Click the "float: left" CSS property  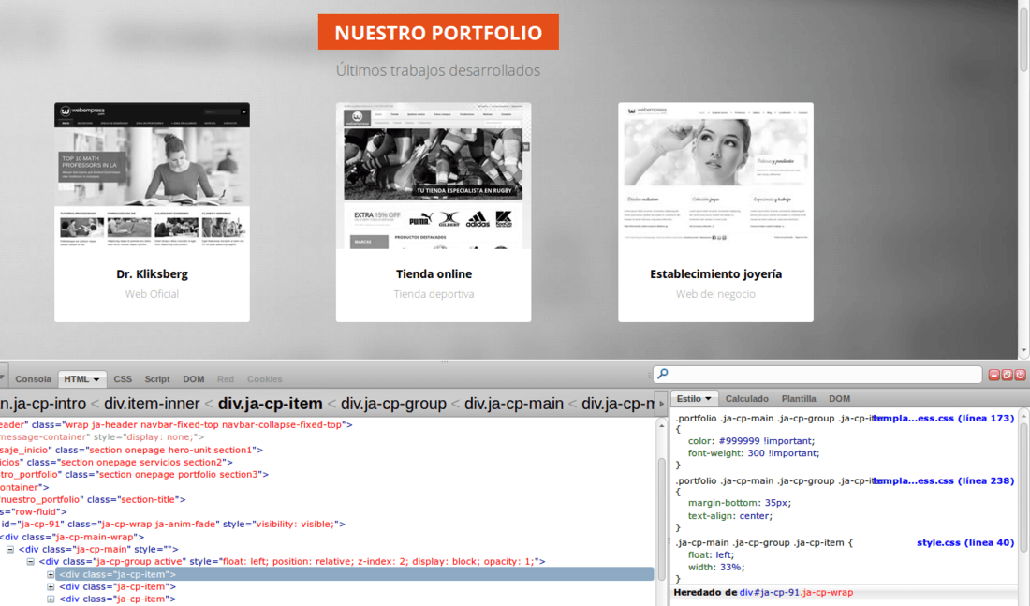(x=712, y=554)
